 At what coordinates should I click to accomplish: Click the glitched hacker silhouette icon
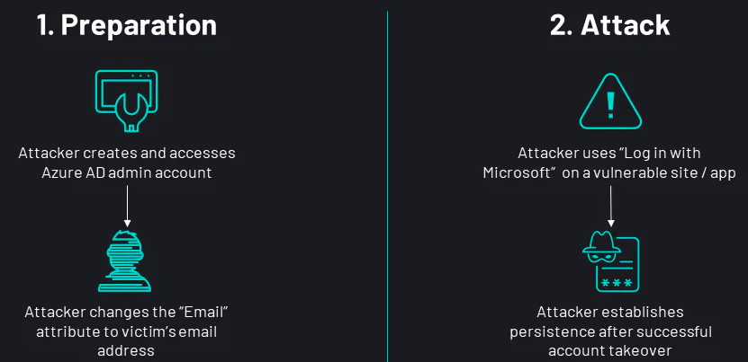click(x=124, y=261)
